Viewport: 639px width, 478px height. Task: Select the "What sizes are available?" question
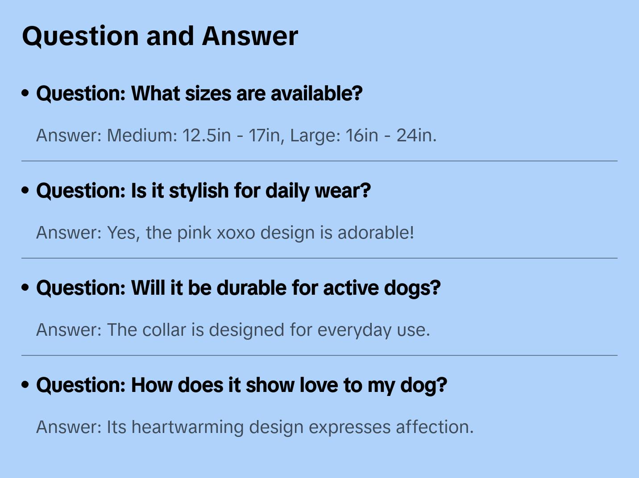[199, 93]
